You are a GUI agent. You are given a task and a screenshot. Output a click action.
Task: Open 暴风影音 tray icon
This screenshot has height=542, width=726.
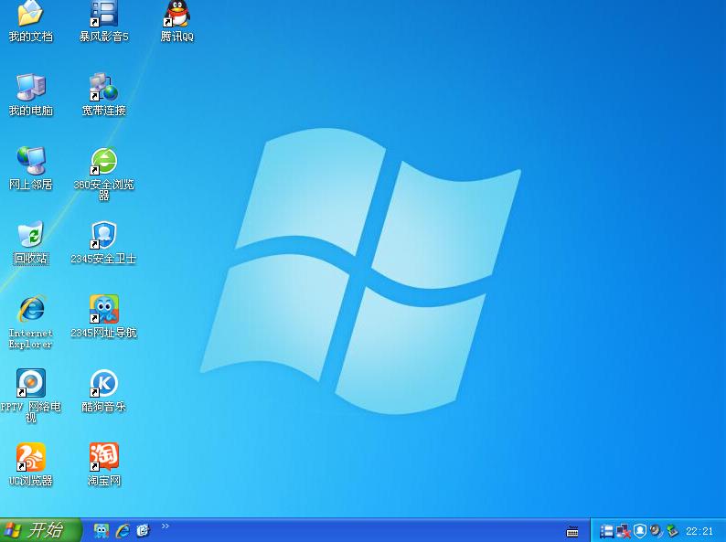point(606,531)
